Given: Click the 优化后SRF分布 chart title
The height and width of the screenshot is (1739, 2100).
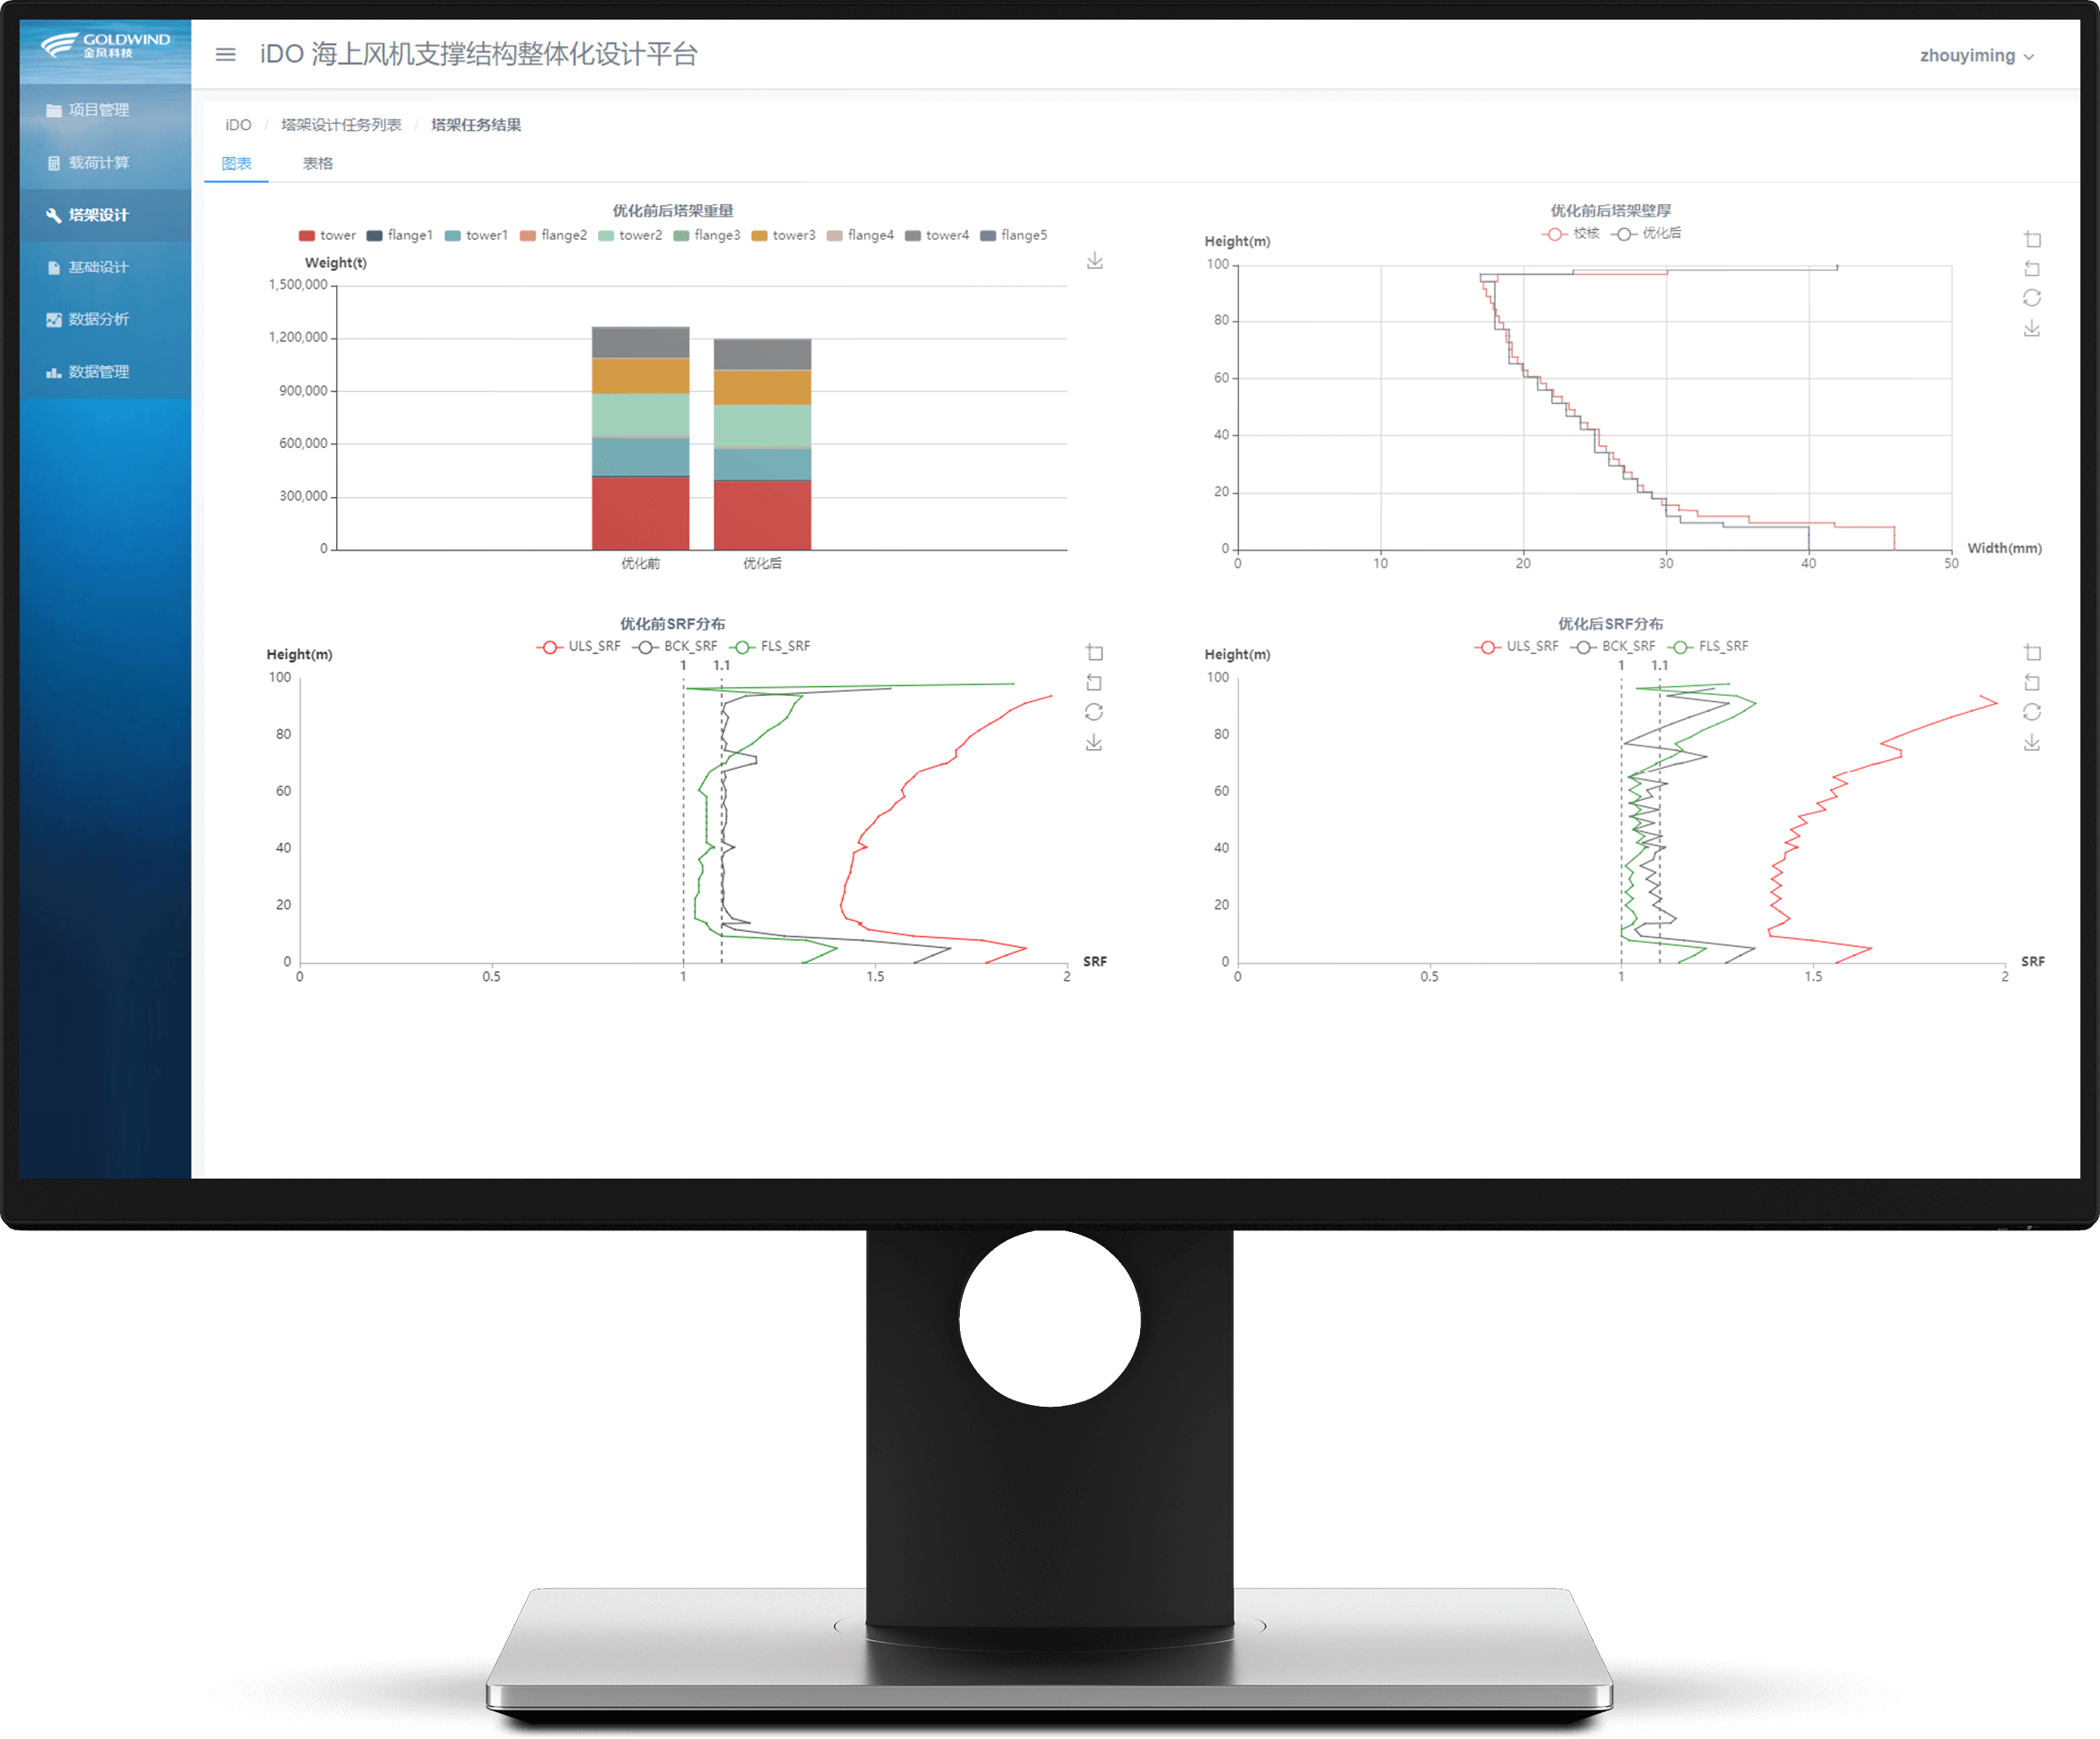Looking at the screenshot, I should tap(1611, 625).
